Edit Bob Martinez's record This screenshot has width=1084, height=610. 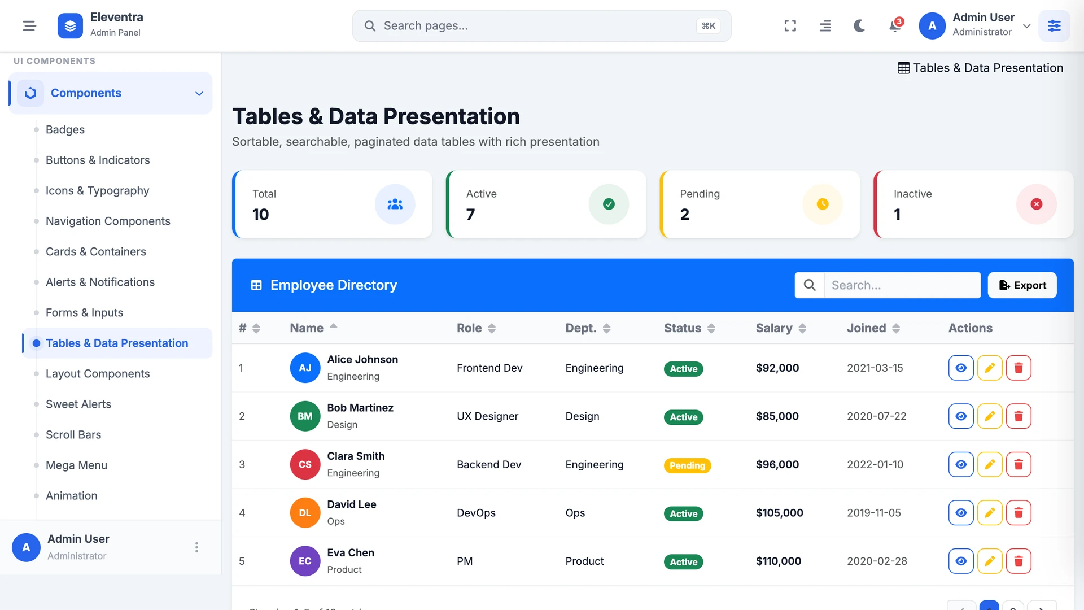tap(990, 416)
